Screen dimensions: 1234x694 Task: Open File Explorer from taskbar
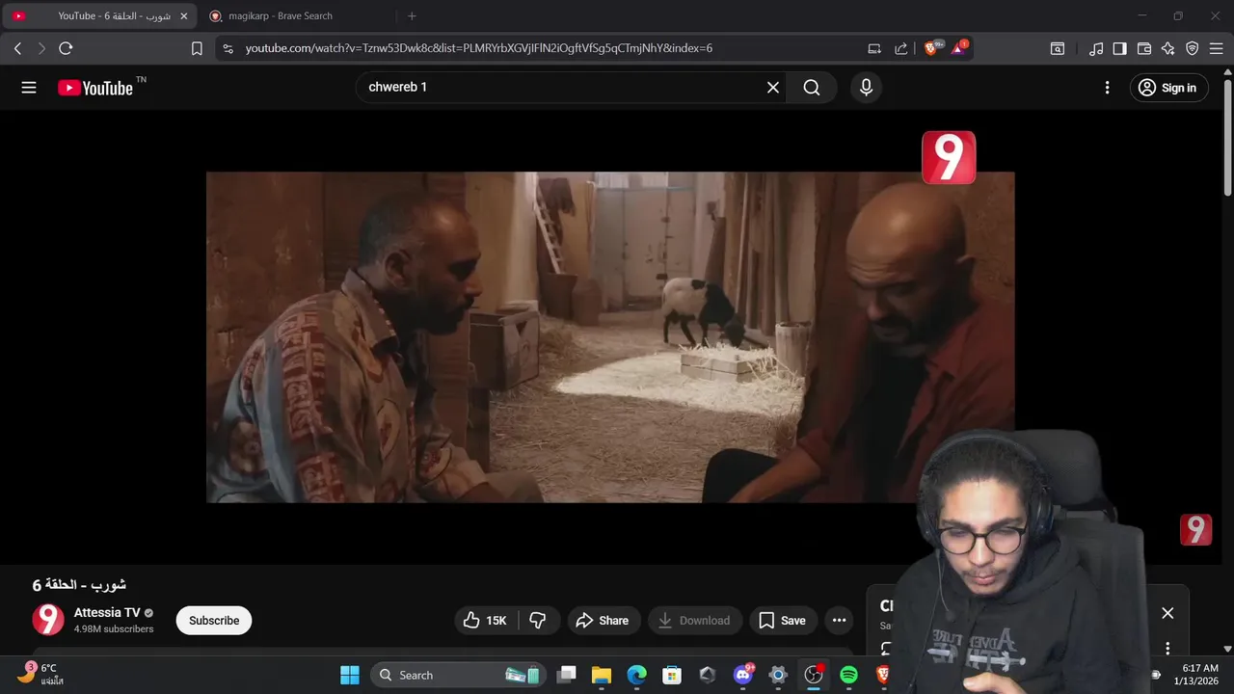click(602, 675)
